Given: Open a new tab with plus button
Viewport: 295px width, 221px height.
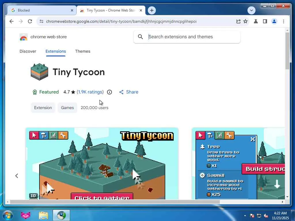Looking at the screenshot, I should pos(152,10).
